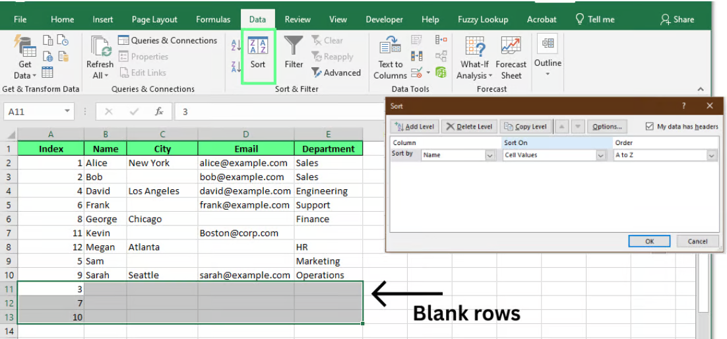
Task: Click Add Level in the Sort dialog
Action: 414,127
